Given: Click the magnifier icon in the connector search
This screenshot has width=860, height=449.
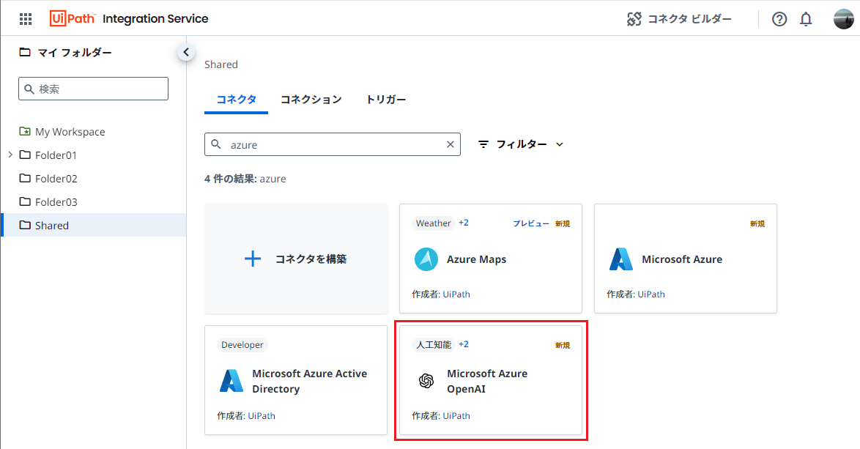Looking at the screenshot, I should click(216, 144).
